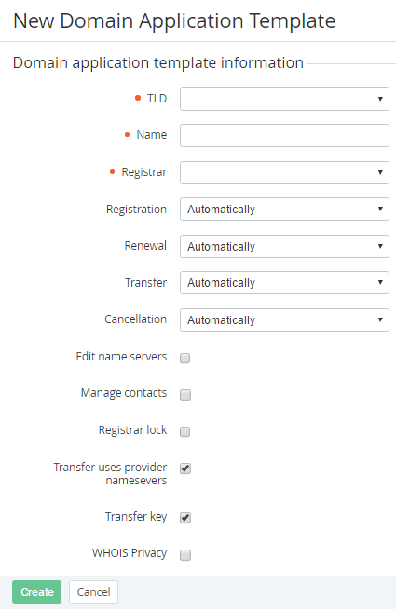Click the Renewal dropdown arrow icon
396x611 pixels.
pyautogui.click(x=380, y=246)
